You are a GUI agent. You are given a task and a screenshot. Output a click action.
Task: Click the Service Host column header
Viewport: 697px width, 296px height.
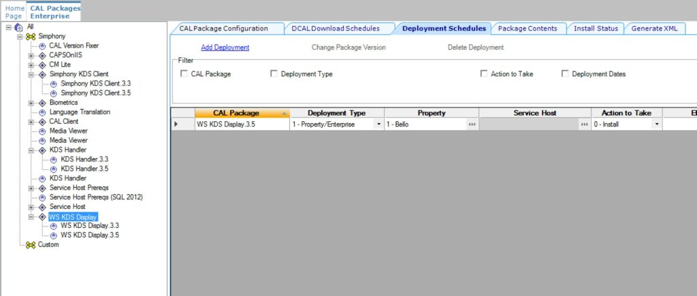(x=535, y=114)
